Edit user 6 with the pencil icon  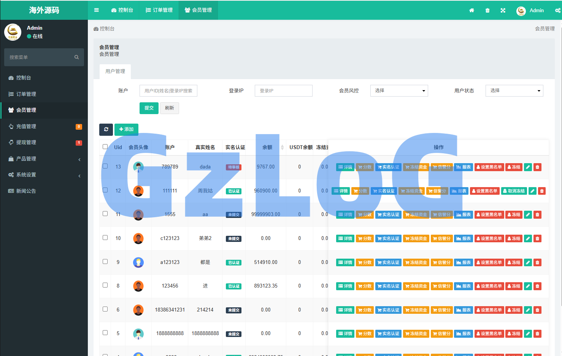click(528, 310)
